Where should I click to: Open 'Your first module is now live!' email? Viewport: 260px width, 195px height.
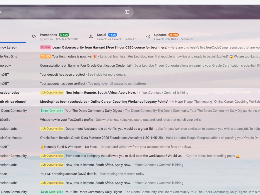[74, 56]
